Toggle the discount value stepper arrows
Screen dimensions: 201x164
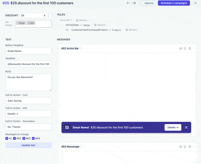point(48,15)
